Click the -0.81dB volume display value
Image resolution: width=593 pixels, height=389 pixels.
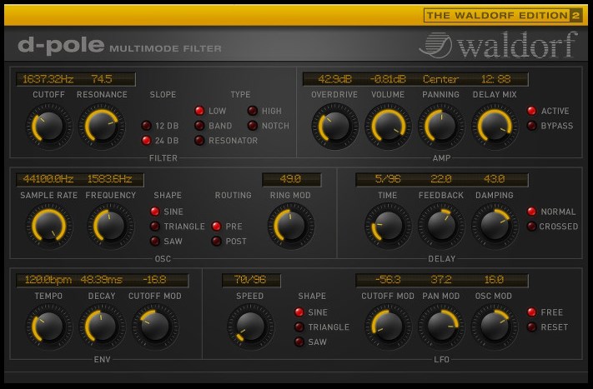coord(388,79)
